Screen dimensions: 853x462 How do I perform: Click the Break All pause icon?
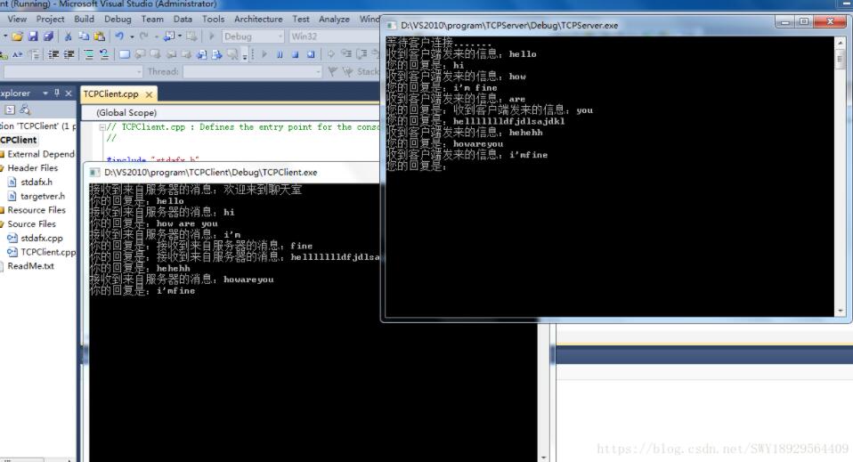pyautogui.click(x=280, y=54)
